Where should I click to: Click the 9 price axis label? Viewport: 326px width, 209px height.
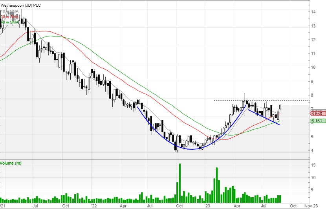point(312,81)
